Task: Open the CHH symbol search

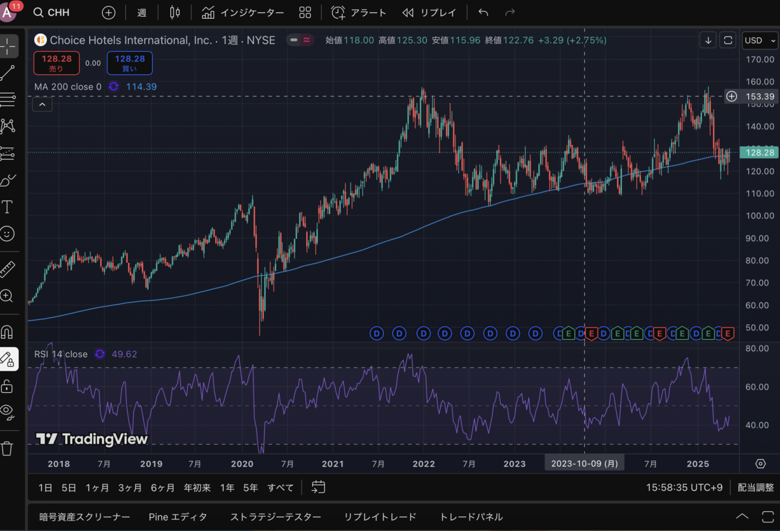Action: (51, 12)
